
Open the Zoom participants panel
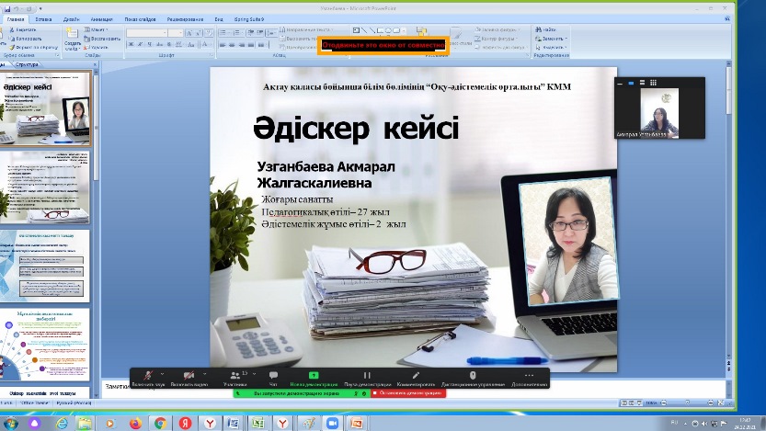point(234,376)
